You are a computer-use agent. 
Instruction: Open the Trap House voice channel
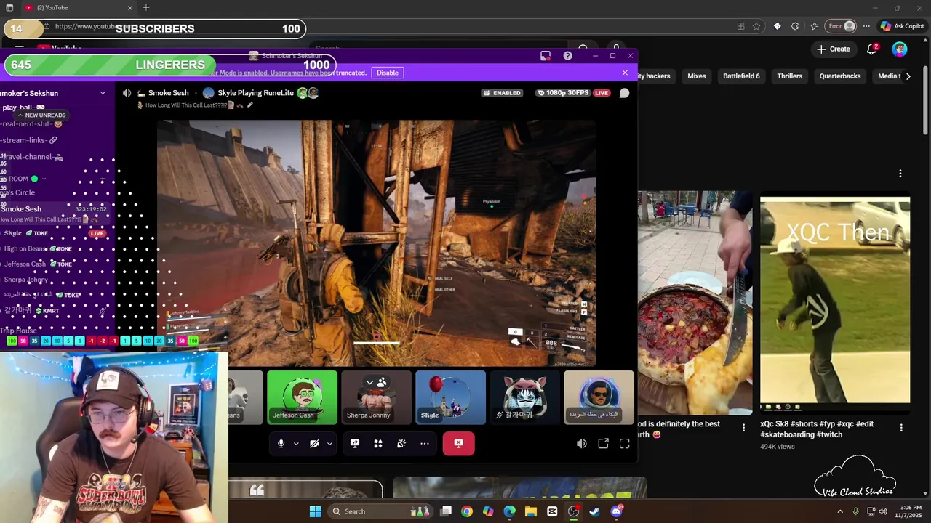[x=19, y=331]
